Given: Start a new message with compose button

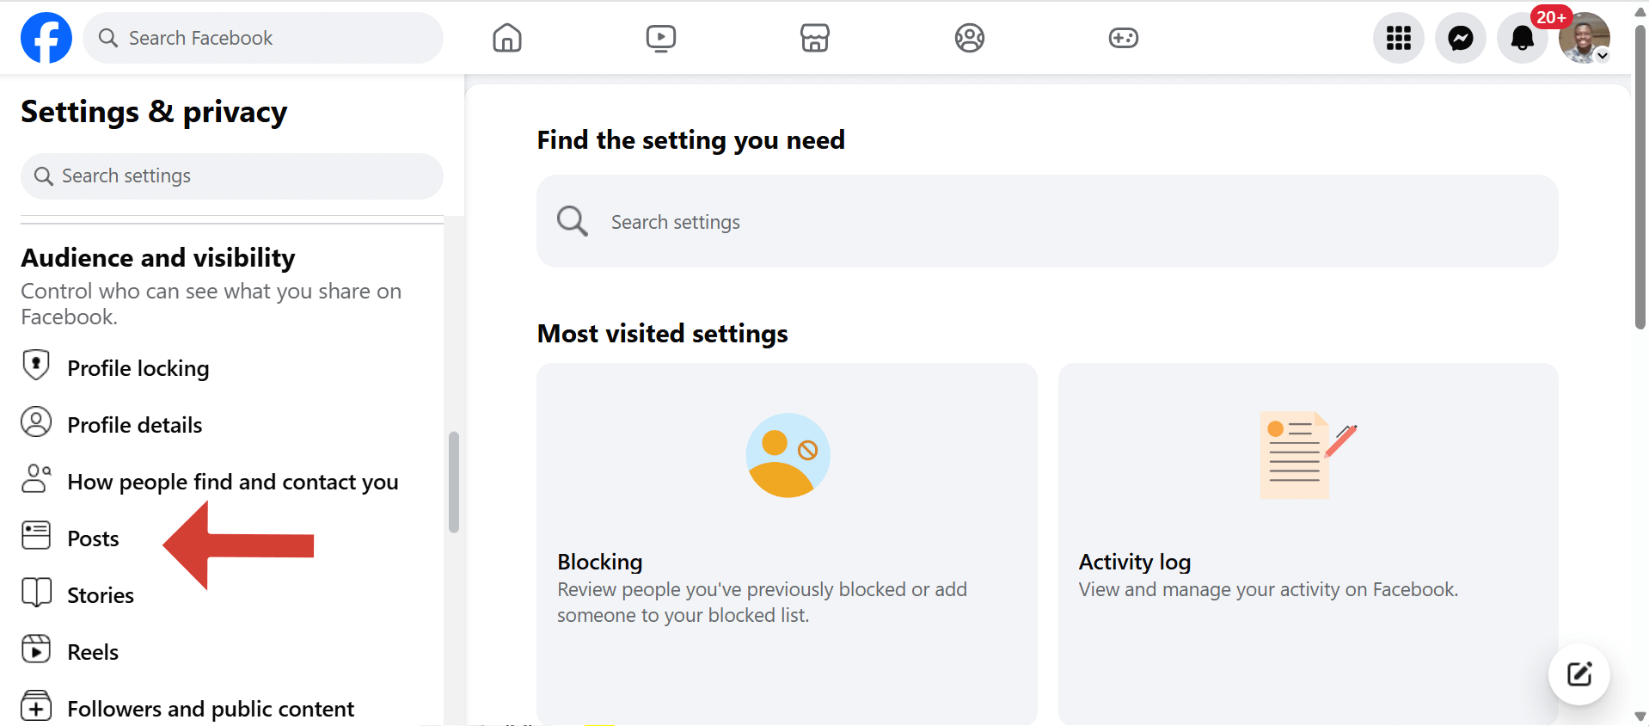Looking at the screenshot, I should tap(1579, 674).
